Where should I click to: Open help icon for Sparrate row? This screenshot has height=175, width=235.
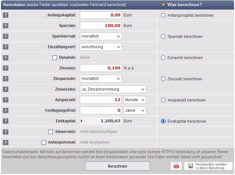coord(5,26)
